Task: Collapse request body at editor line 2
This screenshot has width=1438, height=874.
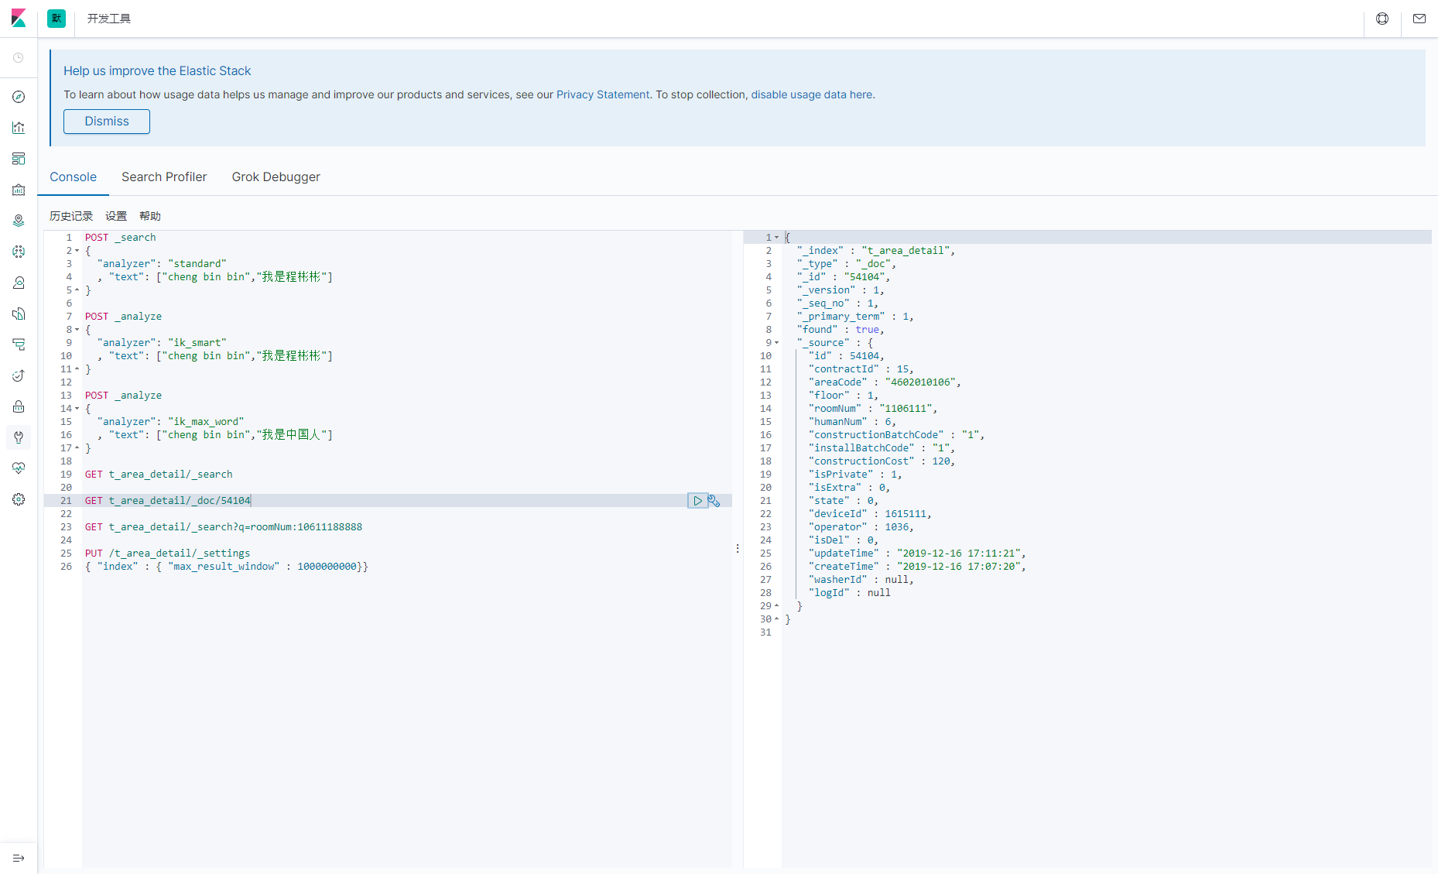Action: tap(77, 251)
